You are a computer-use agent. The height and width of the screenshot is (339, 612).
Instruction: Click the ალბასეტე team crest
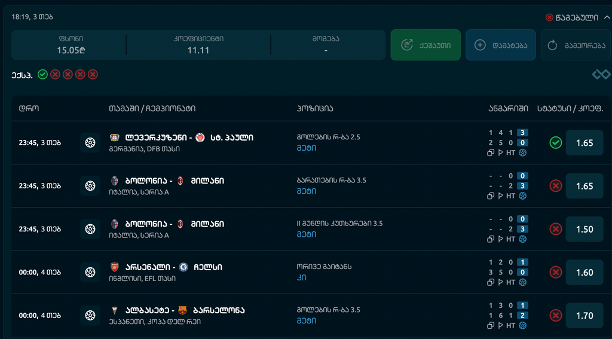tap(114, 310)
